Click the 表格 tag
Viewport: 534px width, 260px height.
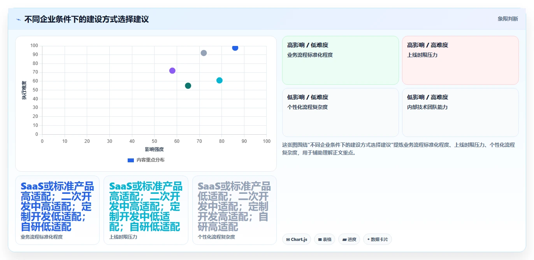coord(325,239)
